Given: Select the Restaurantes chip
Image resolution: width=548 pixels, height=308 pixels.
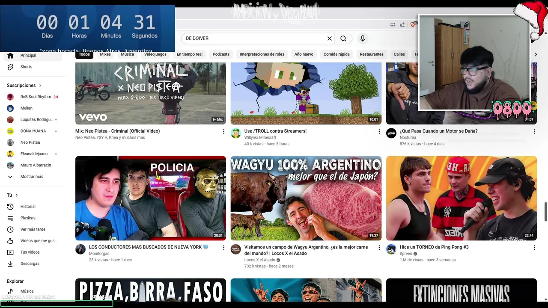Looking at the screenshot, I should click(372, 54).
